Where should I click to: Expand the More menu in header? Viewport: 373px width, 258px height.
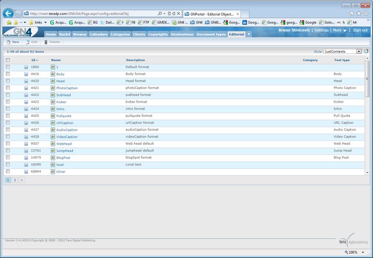tap(340, 30)
